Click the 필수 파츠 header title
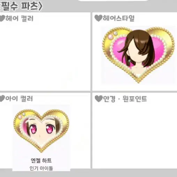Screen dimensions: 177x177 21,6
